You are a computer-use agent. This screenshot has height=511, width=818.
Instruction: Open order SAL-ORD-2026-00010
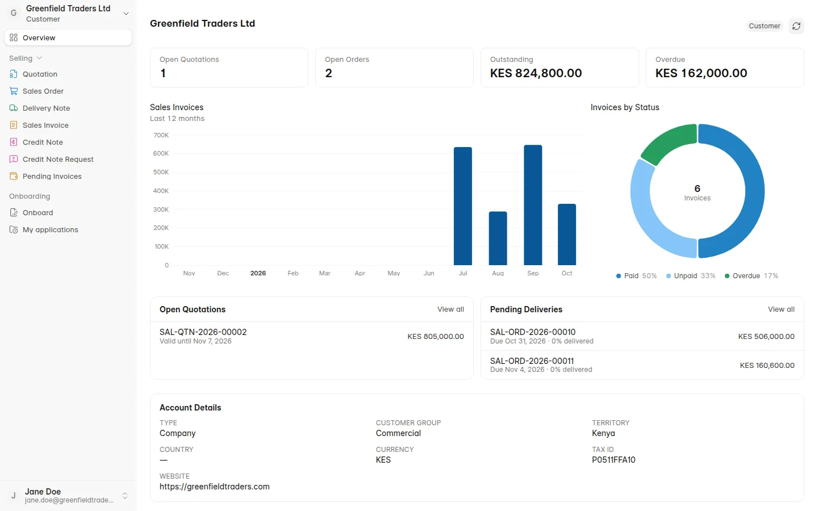pyautogui.click(x=642, y=336)
